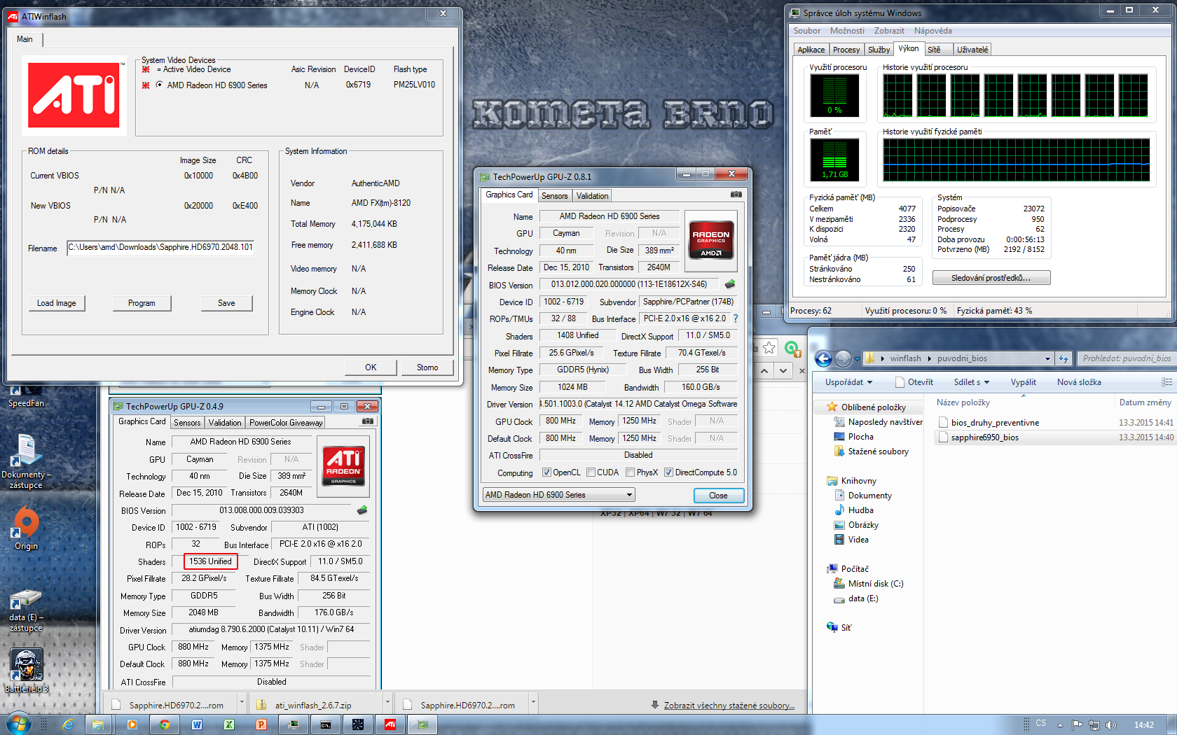1177x735 pixels.
Task: Click the refresh button beside the Explorer address bar
Action: point(1064,358)
